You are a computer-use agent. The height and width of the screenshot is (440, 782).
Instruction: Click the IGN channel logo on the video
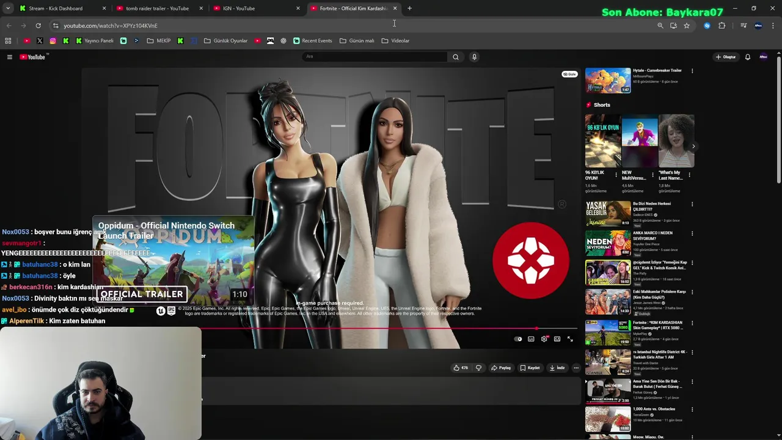click(531, 260)
